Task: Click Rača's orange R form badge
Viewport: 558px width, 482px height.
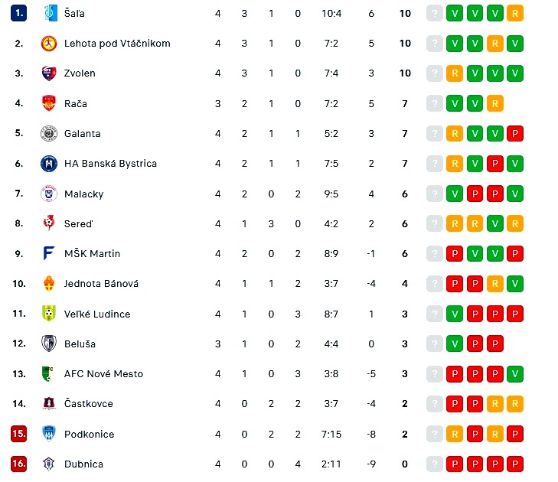Action: [x=494, y=104]
